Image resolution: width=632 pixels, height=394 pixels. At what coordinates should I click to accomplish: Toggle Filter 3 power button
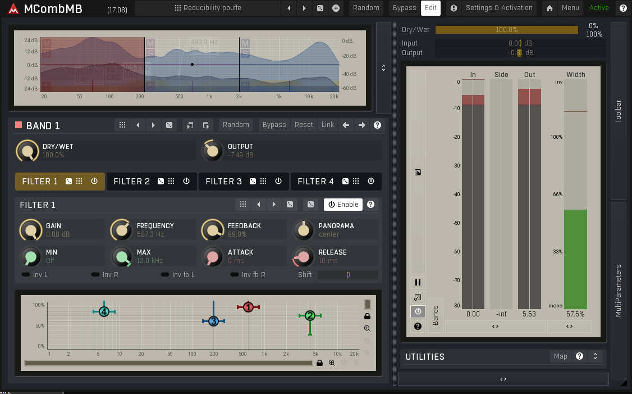[278, 181]
